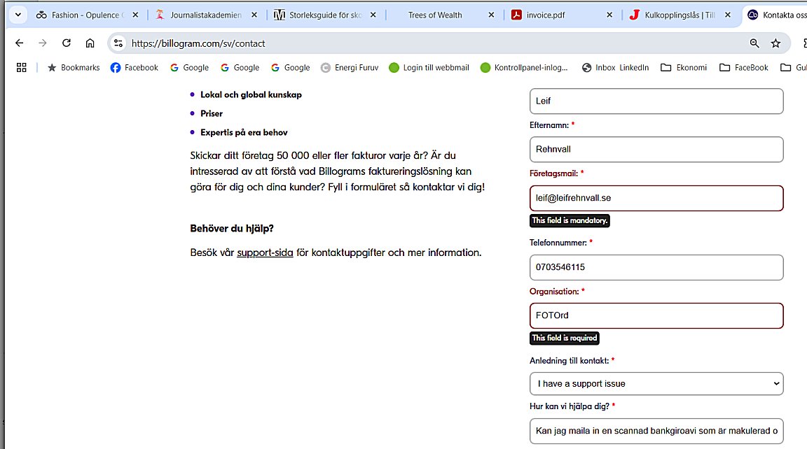The height and width of the screenshot is (449, 807).
Task: Click the address bar URL
Action: [x=198, y=43]
